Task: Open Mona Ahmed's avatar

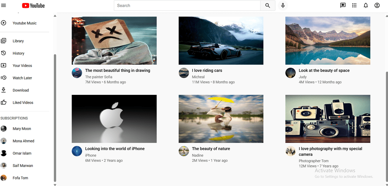Action: click(3, 141)
